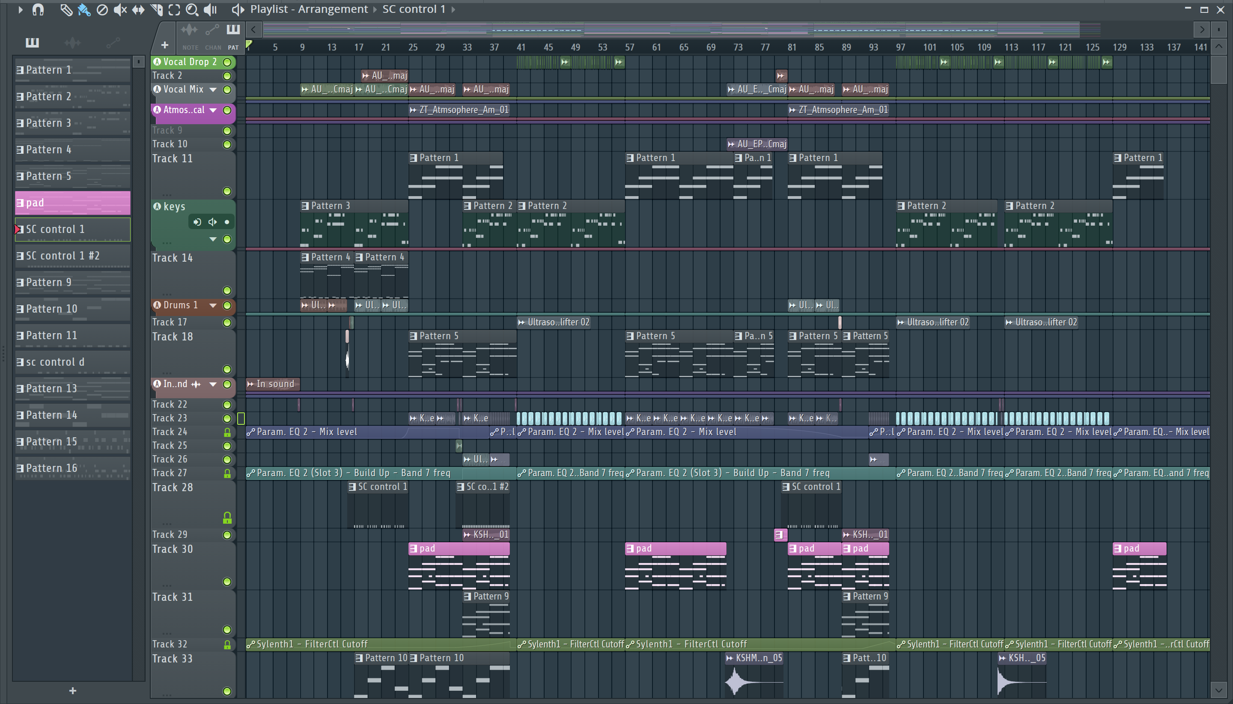Toggle mute on Track 10
The height and width of the screenshot is (704, 1233).
tap(226, 145)
